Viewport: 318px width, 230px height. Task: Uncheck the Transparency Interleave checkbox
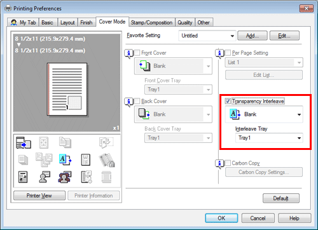pyautogui.click(x=228, y=101)
